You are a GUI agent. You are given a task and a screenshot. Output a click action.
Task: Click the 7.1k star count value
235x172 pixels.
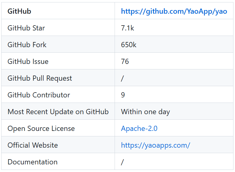127,28
